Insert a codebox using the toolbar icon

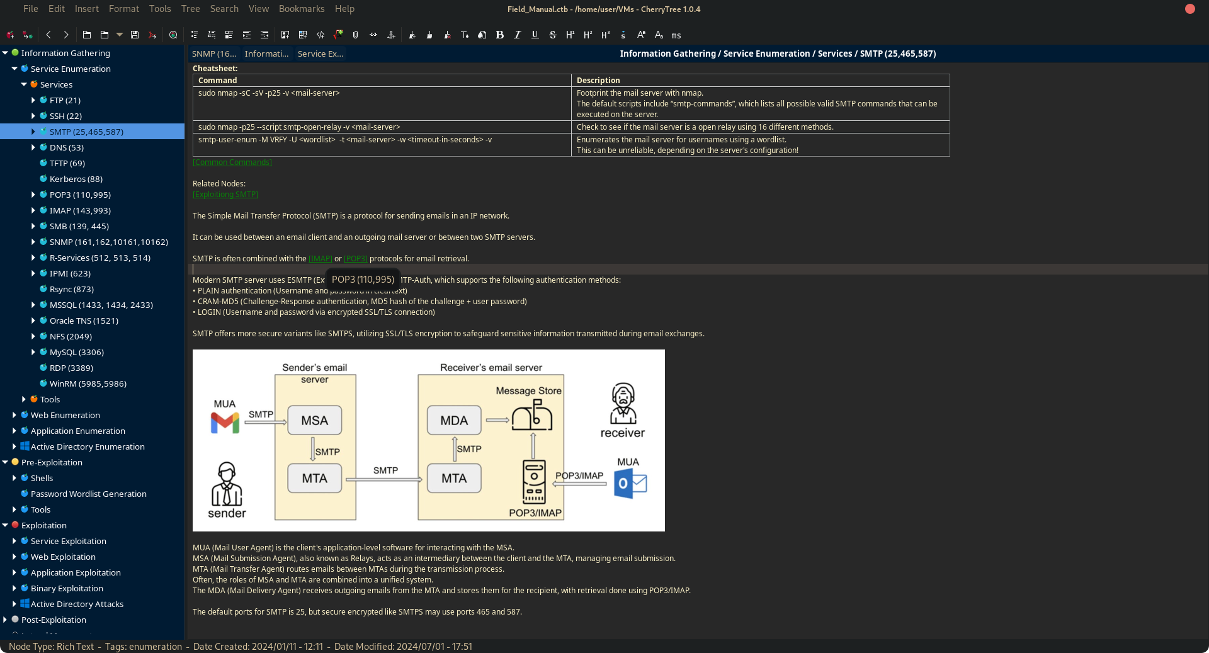pos(321,35)
